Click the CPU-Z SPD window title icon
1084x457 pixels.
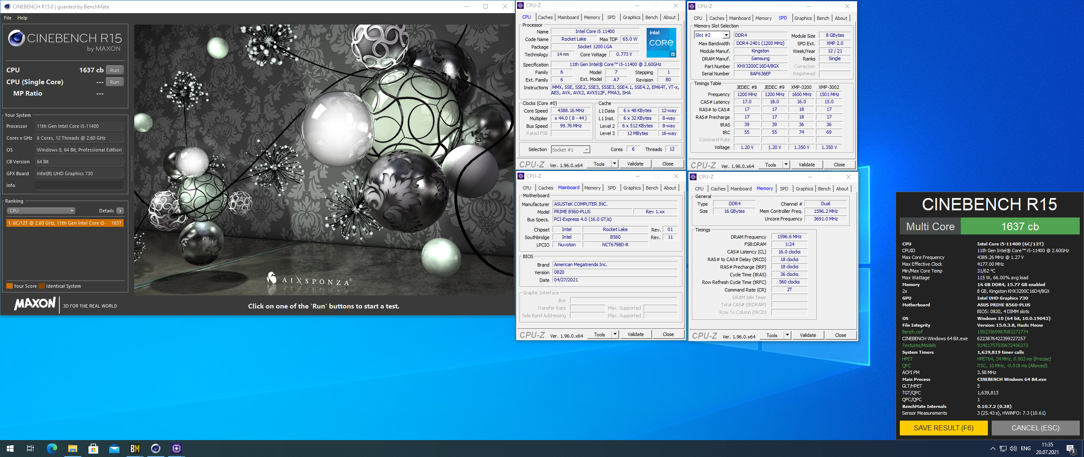(692, 6)
